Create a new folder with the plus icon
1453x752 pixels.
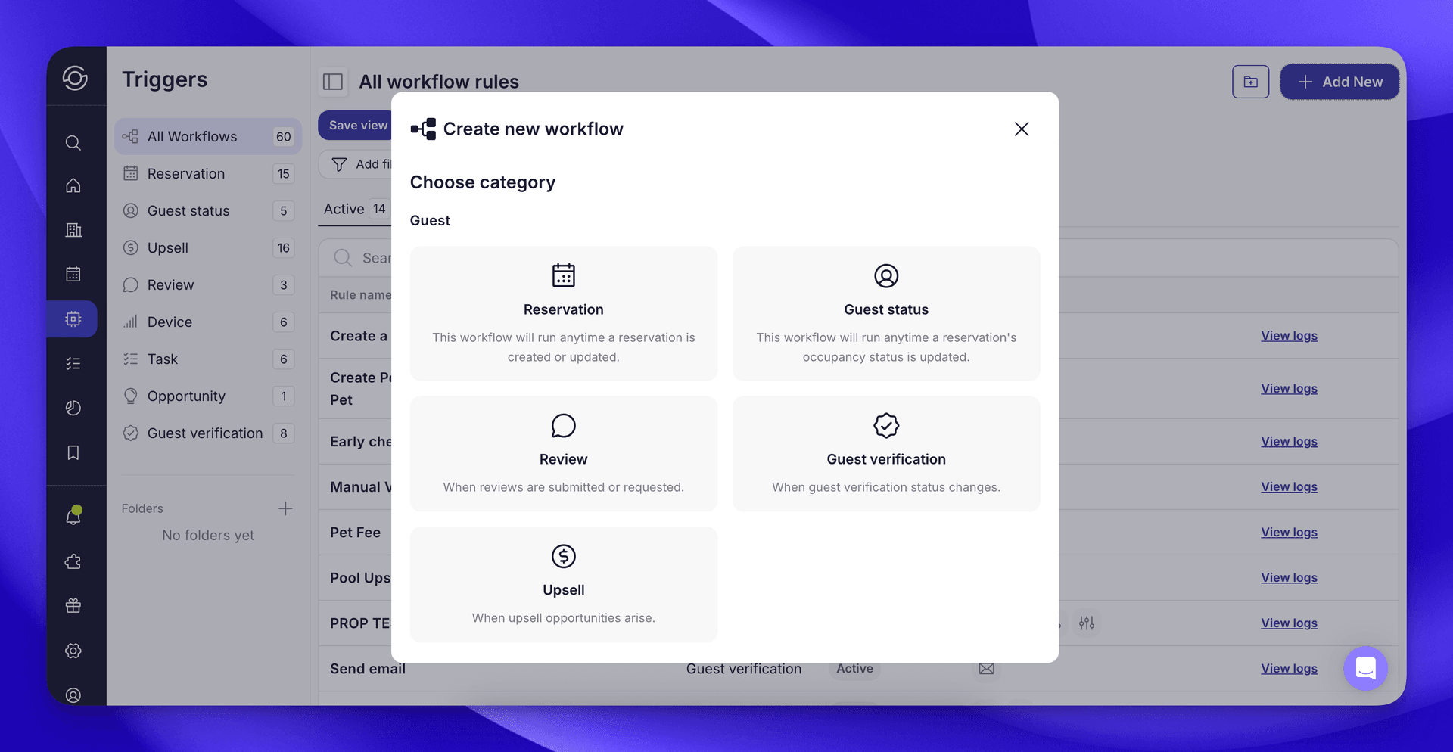coord(285,508)
